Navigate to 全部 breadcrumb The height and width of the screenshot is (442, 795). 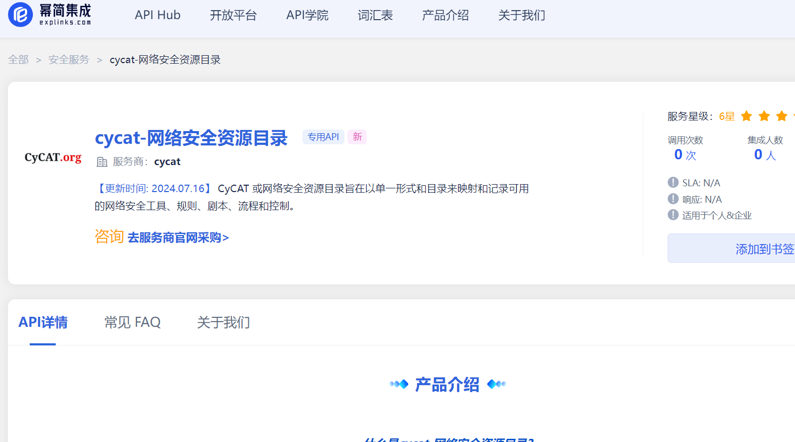coord(19,59)
